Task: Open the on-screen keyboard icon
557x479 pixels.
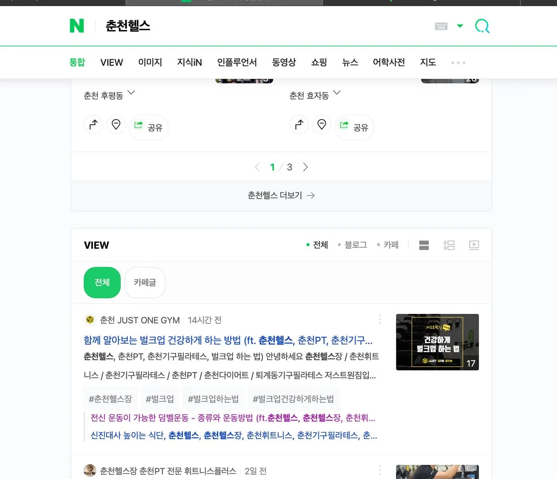Action: (x=441, y=26)
